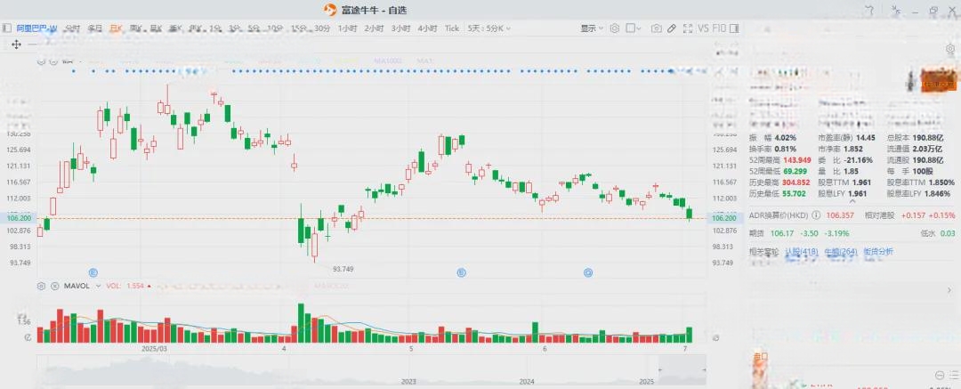Viewport: 961px width, 389px height.
Task: Switch to Tick chart
Action: [x=452, y=28]
